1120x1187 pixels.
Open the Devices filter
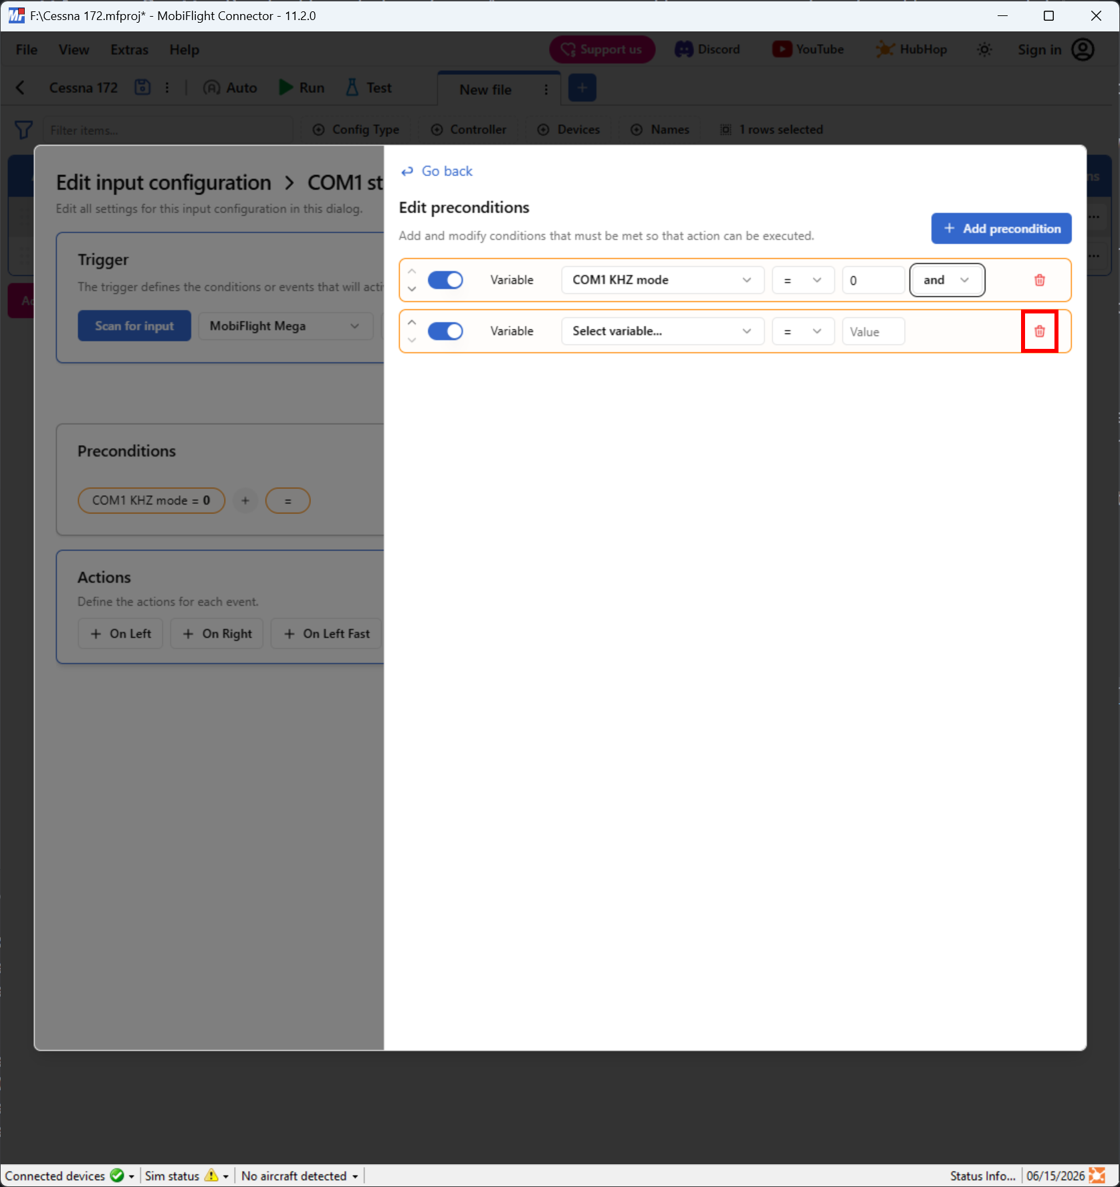pos(569,130)
